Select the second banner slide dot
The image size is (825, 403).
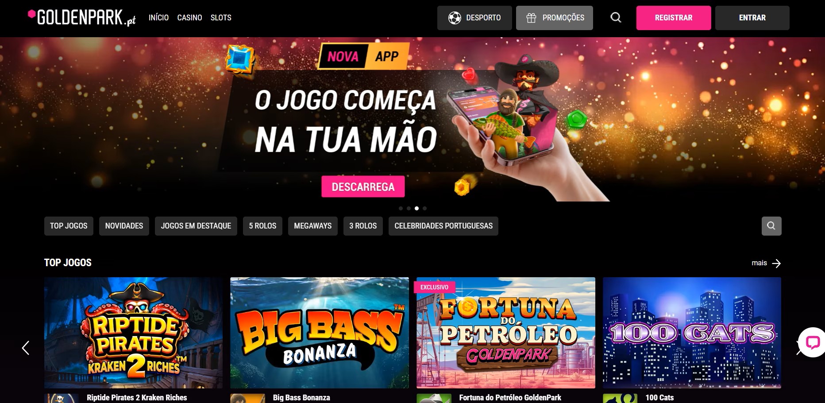[409, 208]
